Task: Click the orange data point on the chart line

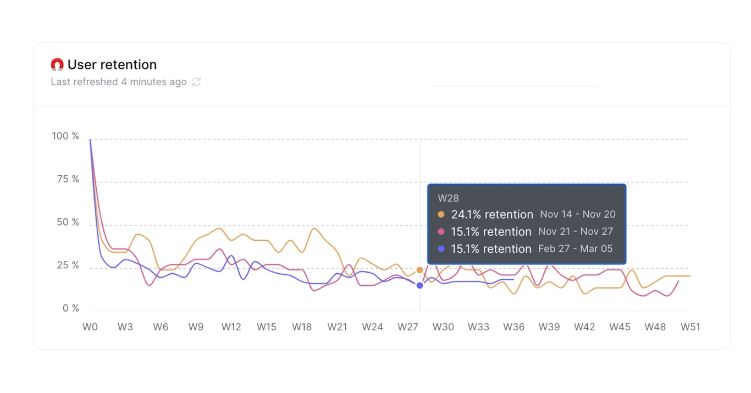Action: coord(419,270)
